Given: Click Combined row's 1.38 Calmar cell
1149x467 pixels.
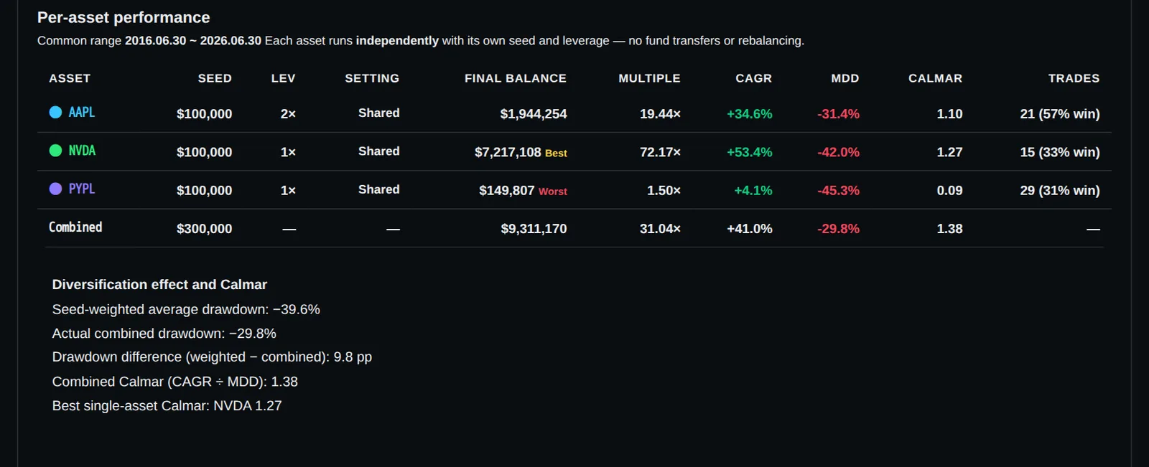Looking at the screenshot, I should tap(949, 229).
